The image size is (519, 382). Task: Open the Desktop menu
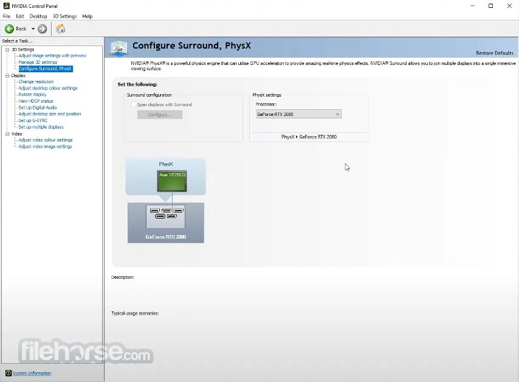pos(38,16)
